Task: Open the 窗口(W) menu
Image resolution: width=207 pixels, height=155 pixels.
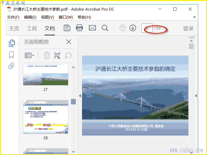Action: [66, 17]
